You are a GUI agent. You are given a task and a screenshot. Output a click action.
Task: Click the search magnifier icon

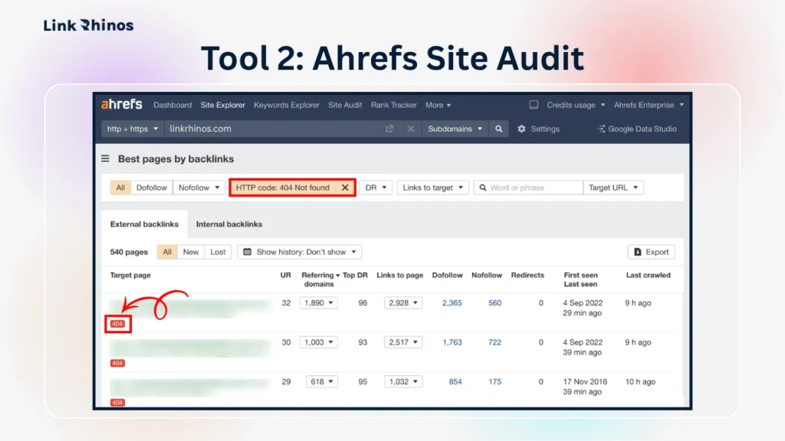pyautogui.click(x=498, y=129)
